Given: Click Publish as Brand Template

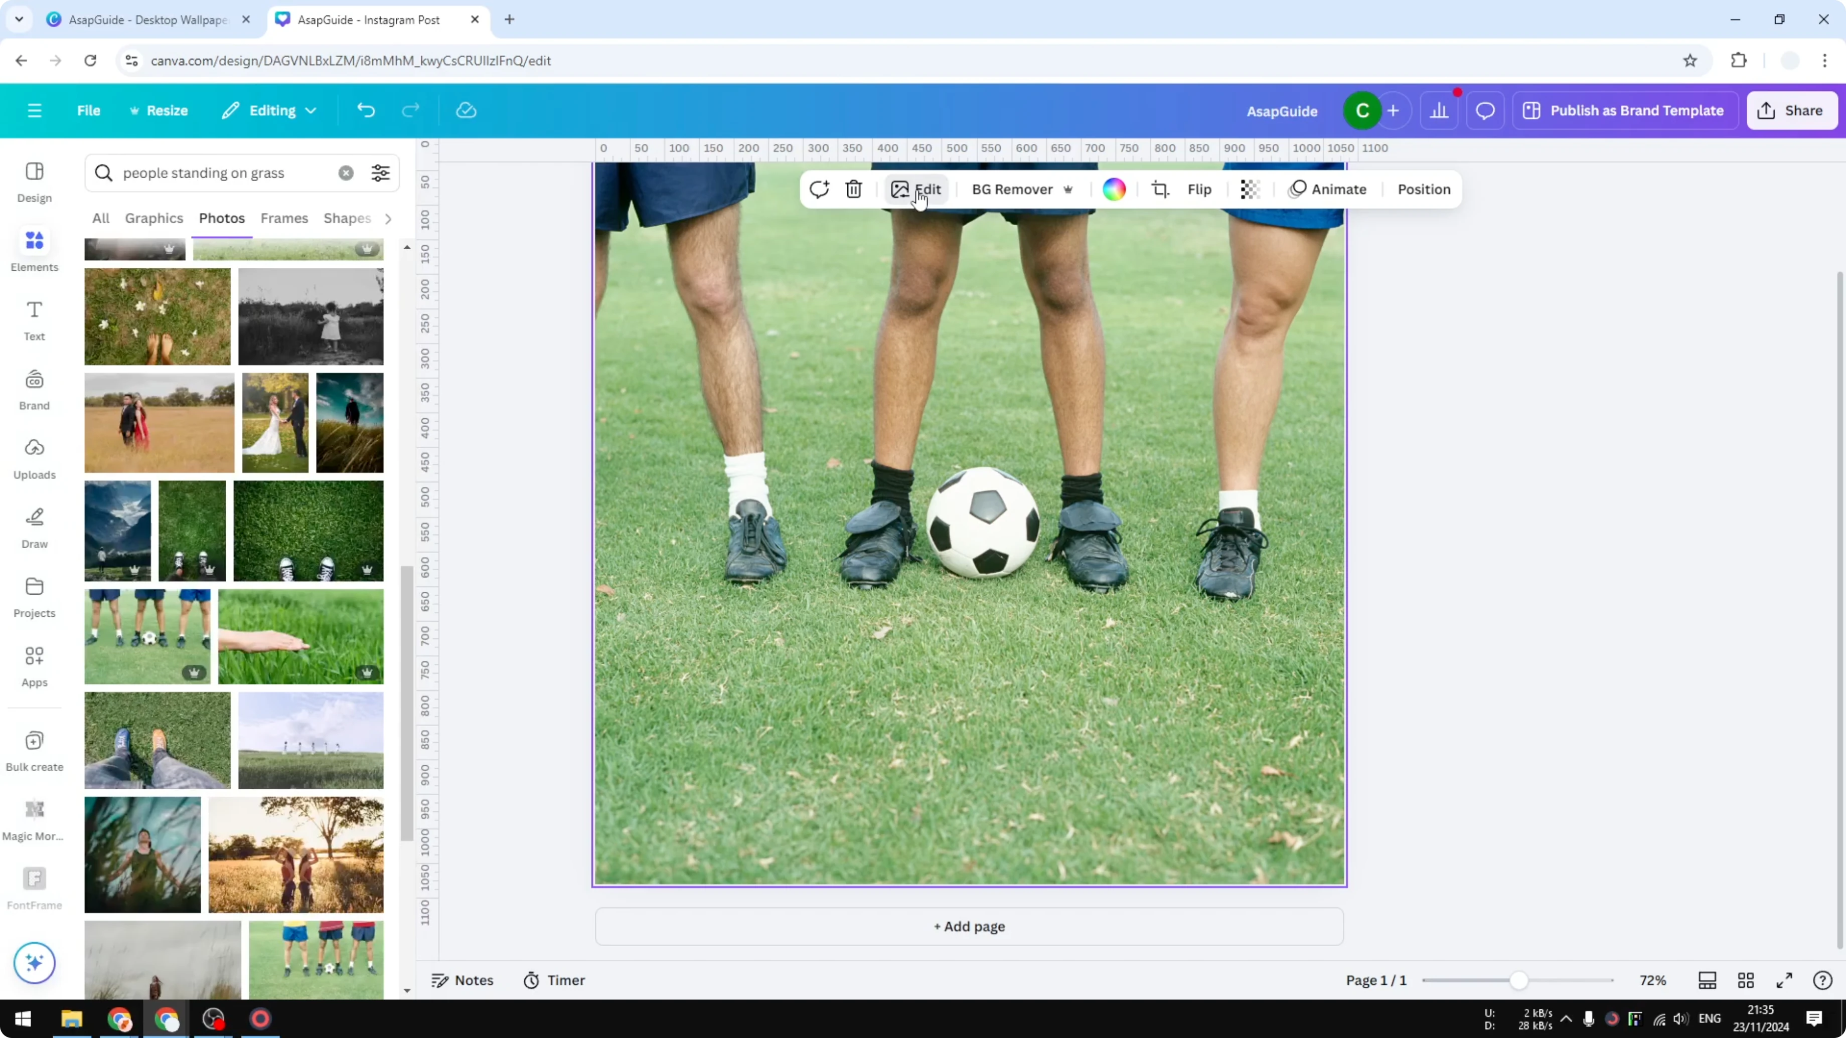Looking at the screenshot, I should [1625, 110].
